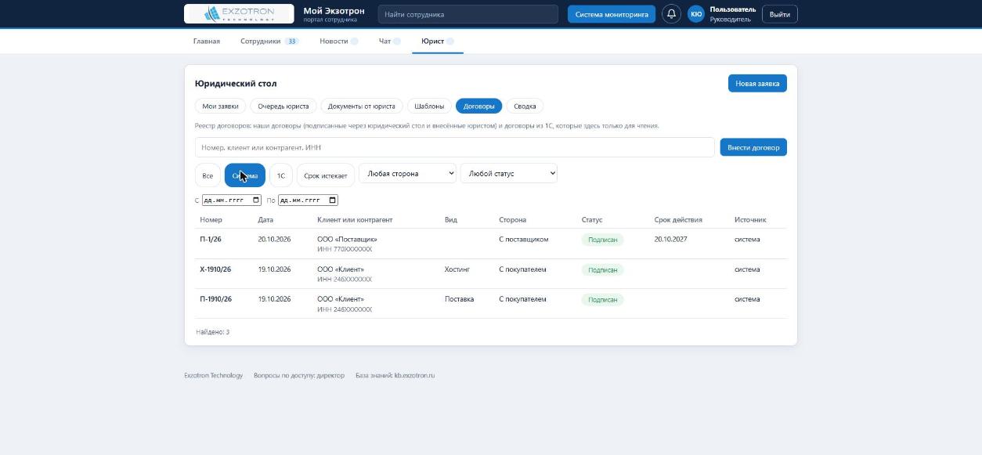Open Система мониторинга
The width and height of the screenshot is (982, 455).
(x=612, y=14)
